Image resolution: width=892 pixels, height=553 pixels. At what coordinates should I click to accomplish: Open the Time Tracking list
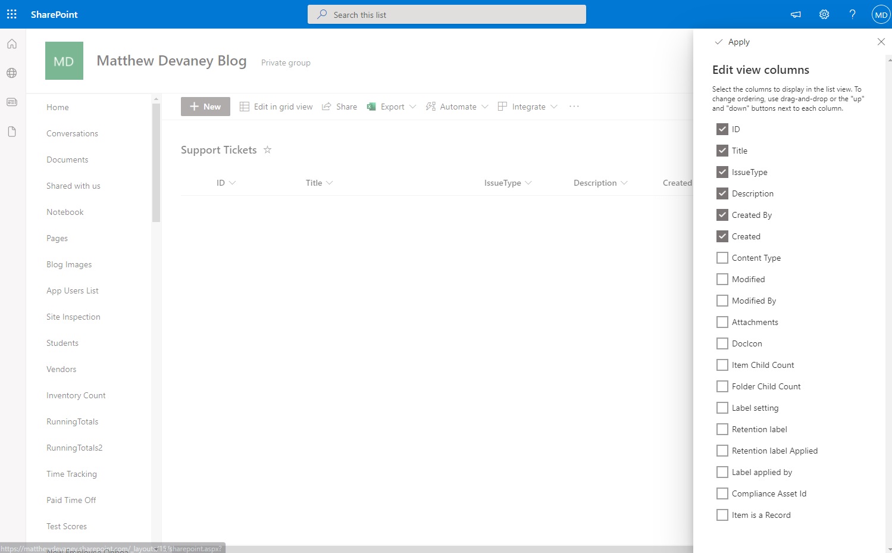click(x=71, y=473)
